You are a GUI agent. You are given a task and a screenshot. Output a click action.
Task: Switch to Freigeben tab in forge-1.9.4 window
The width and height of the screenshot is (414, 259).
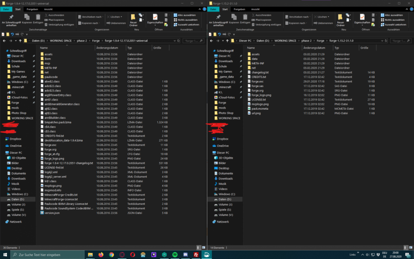[32, 9]
